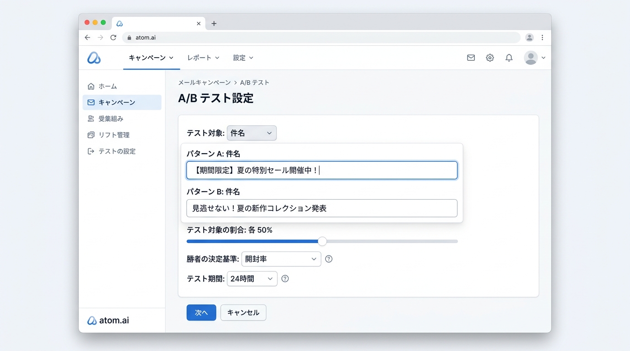The width and height of the screenshot is (630, 351).
Task: Click the キャンセル button
Action: (x=243, y=313)
